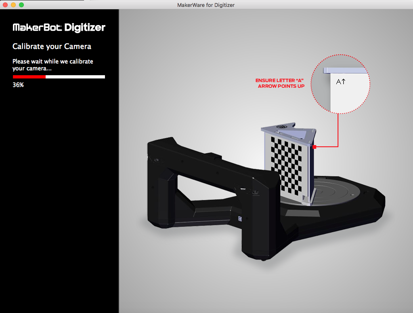Close the window with the red button
Image resolution: width=413 pixels, height=313 pixels.
5,5
